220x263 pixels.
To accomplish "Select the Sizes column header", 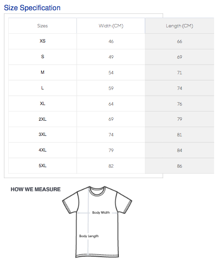I will [x=43, y=26].
